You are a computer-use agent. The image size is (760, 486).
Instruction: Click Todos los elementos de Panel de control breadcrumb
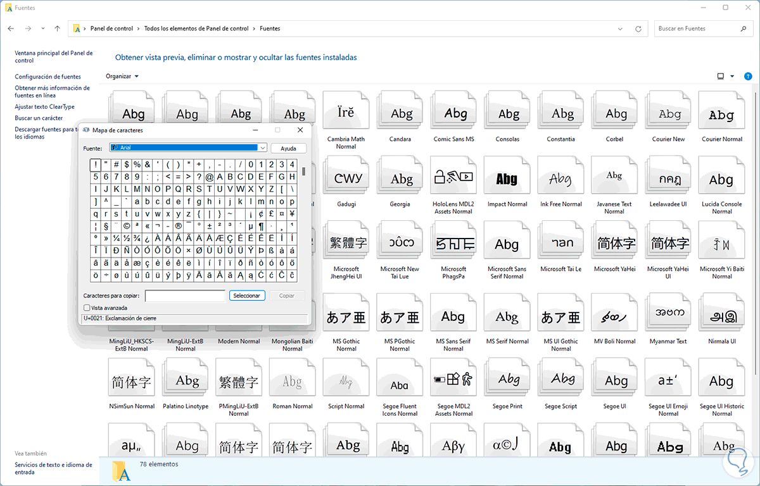tap(196, 28)
